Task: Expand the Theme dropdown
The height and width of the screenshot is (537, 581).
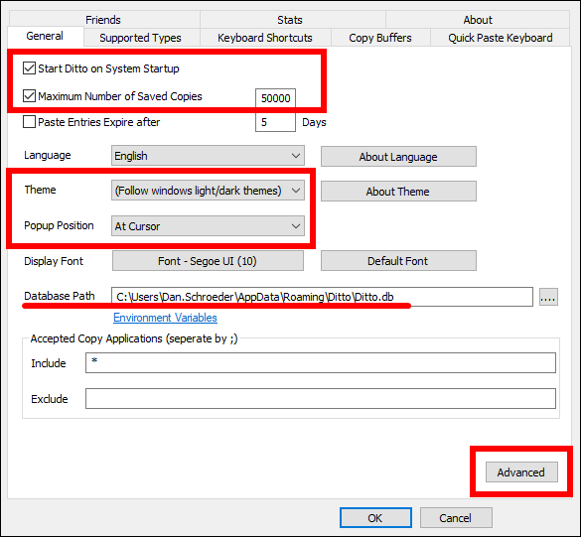Action: [x=208, y=191]
